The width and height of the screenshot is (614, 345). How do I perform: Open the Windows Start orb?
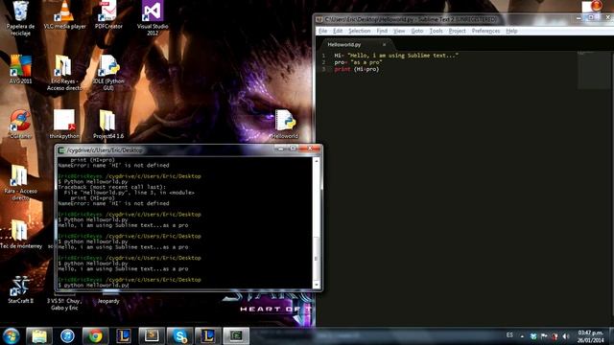tap(11, 336)
